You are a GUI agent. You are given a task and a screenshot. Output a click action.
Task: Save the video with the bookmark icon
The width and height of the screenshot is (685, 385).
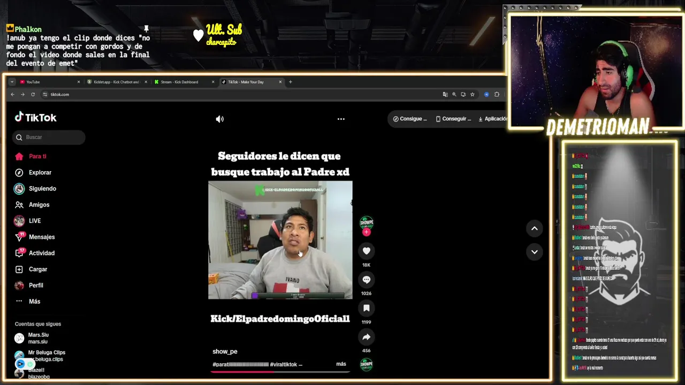[367, 308]
